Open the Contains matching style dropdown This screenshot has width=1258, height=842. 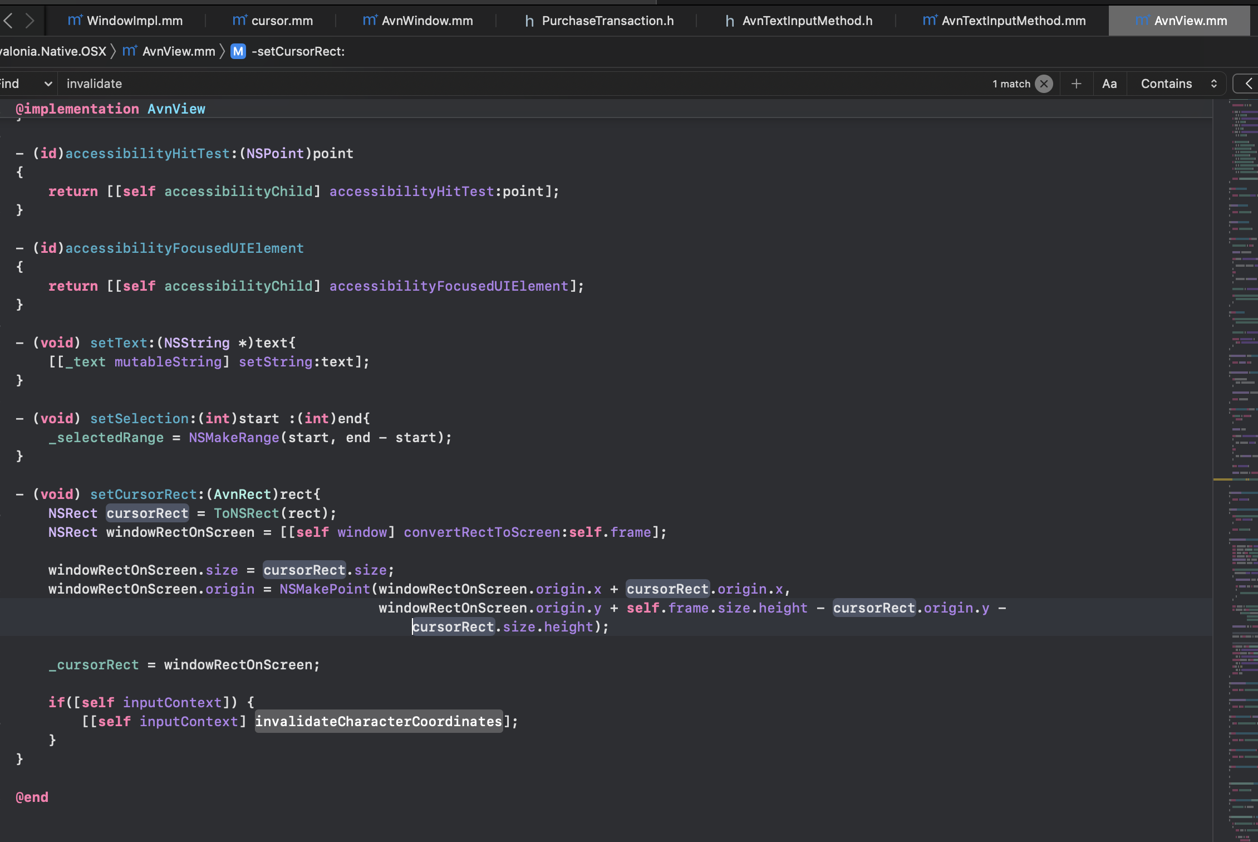tap(1176, 84)
